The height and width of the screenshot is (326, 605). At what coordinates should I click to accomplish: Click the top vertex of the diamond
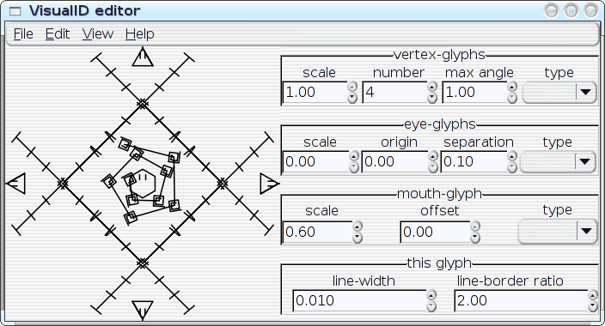[x=143, y=104]
